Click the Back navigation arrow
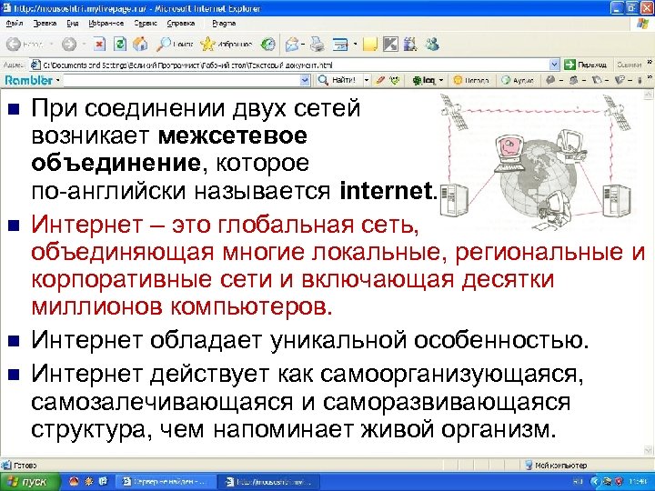This screenshot has width=655, height=491. (14, 44)
